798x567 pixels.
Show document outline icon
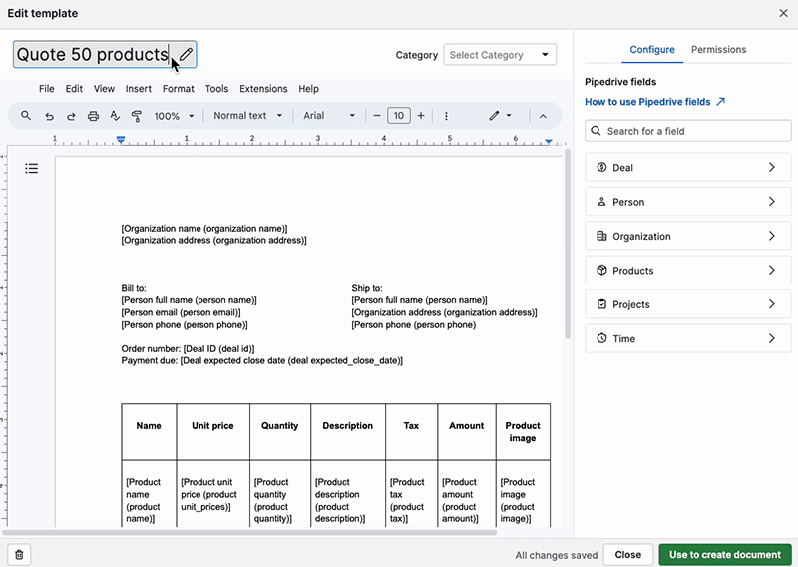pos(32,168)
